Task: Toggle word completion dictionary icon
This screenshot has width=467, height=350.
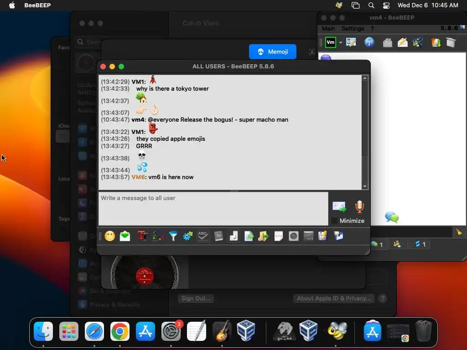Action: [x=218, y=237]
